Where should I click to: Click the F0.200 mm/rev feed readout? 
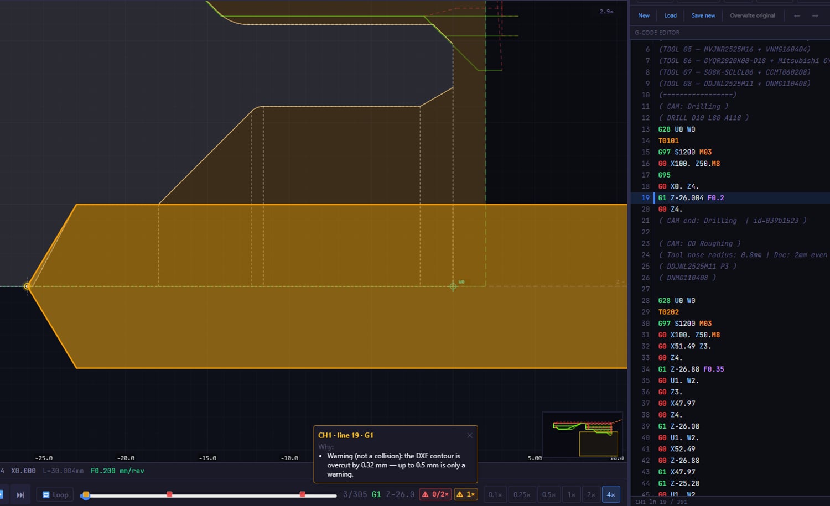(117, 471)
